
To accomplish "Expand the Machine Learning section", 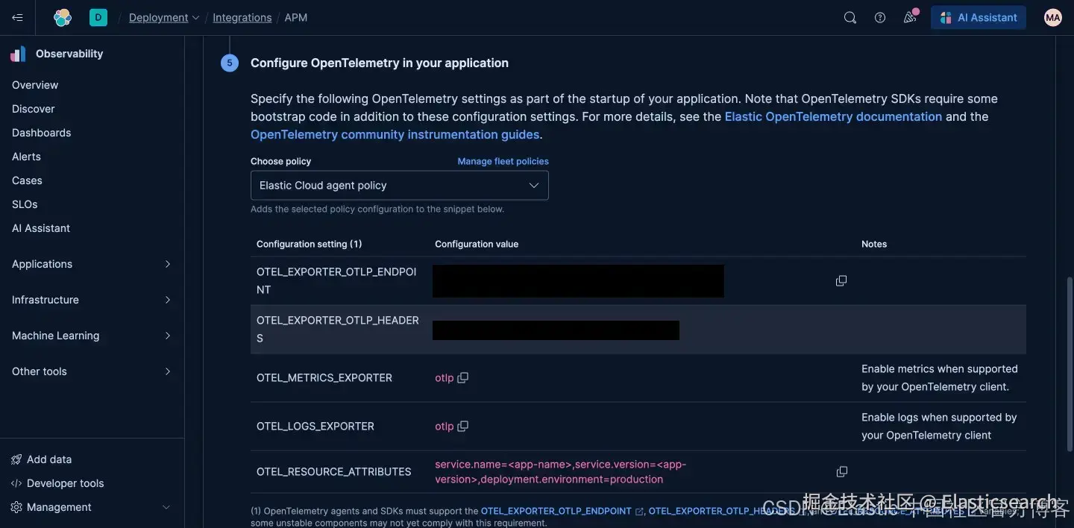I will click(x=167, y=336).
